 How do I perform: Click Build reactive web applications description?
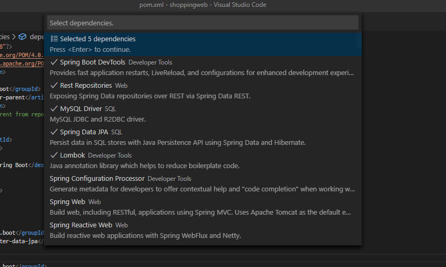(x=145, y=236)
